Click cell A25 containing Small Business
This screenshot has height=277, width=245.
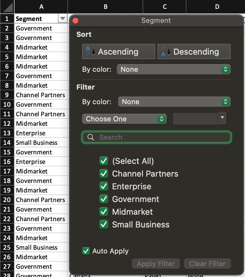[41, 247]
